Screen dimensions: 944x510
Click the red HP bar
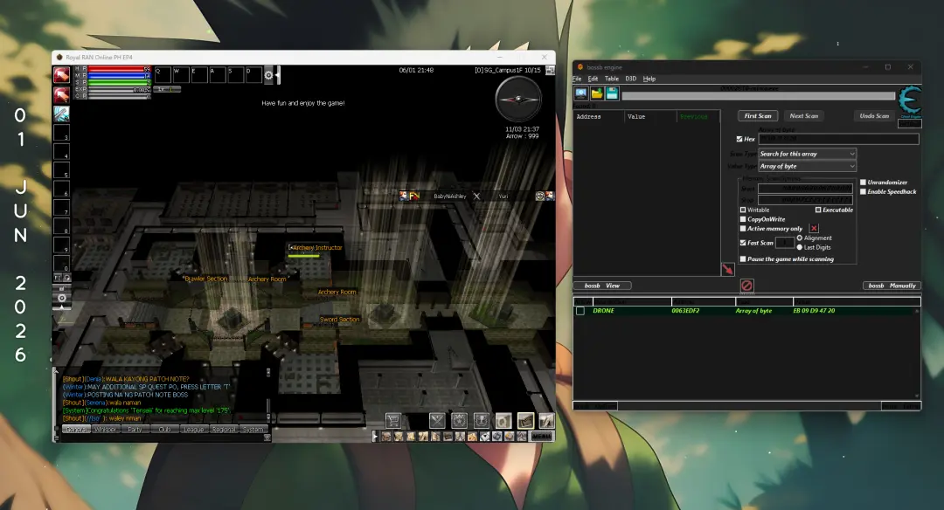coord(120,69)
